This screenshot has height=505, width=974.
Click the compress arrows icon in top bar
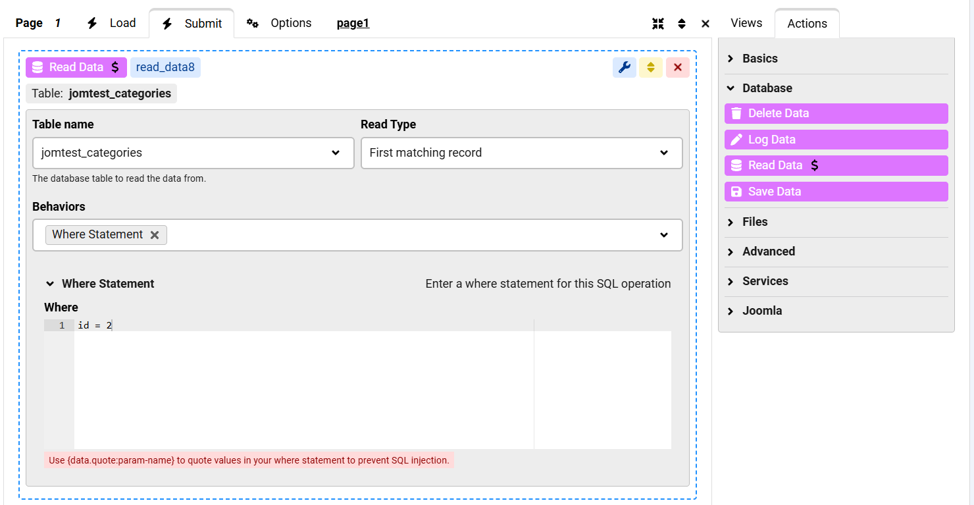(x=658, y=24)
